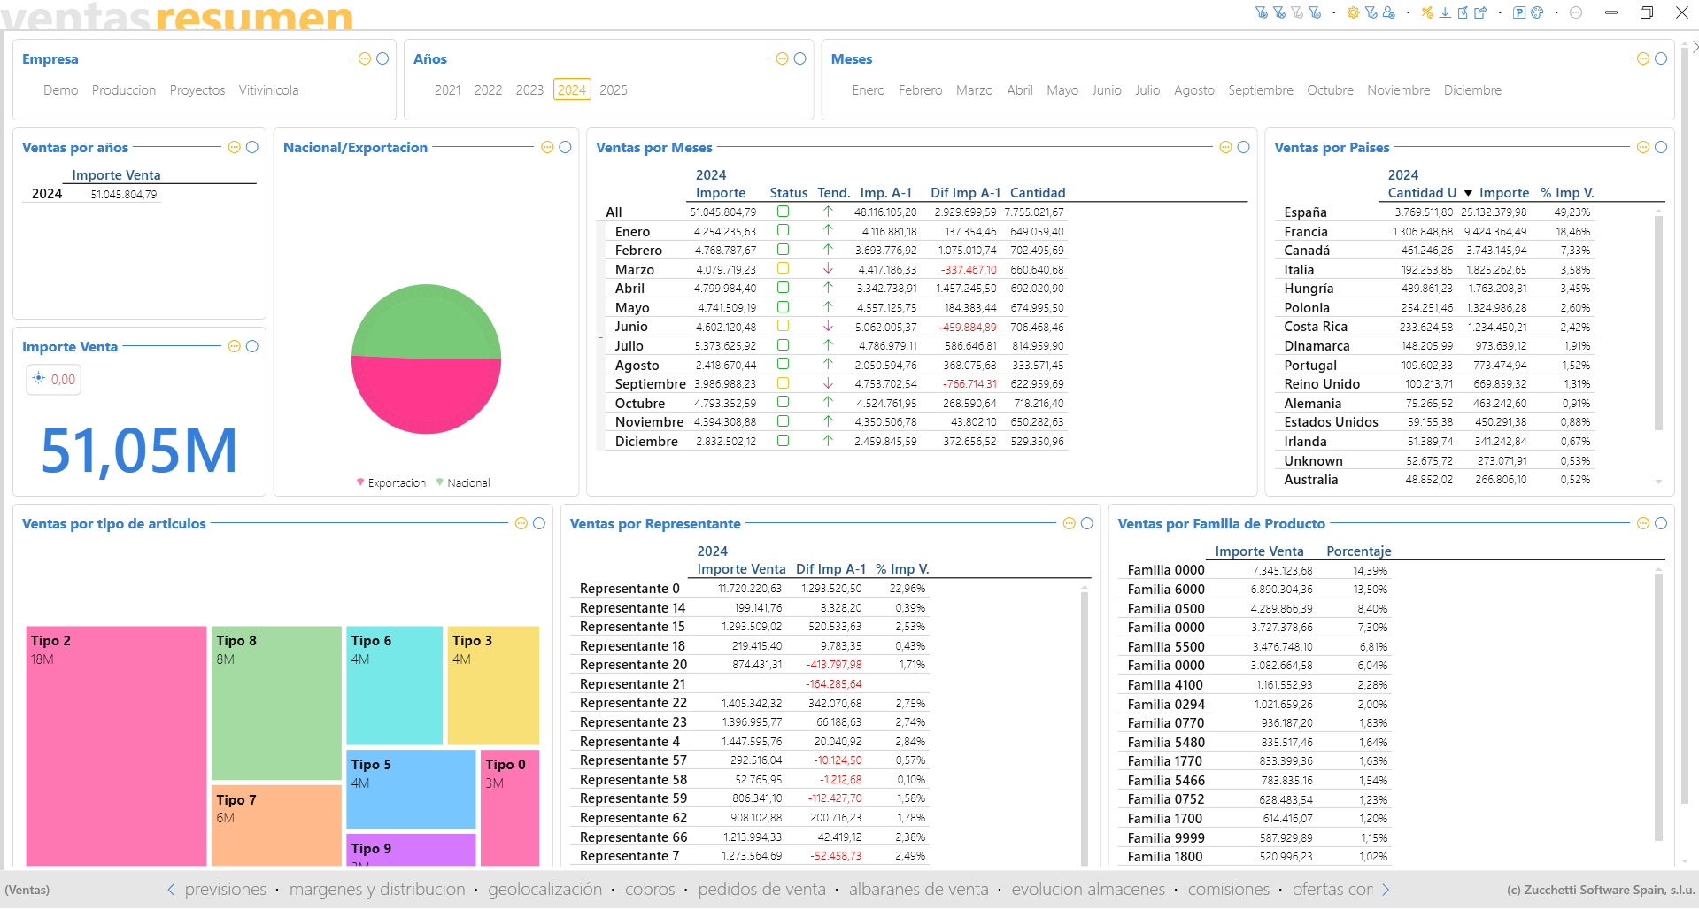Screen dimensions: 1699x910
Task: Select Vitivinicola in Empresa filter
Action: (268, 90)
